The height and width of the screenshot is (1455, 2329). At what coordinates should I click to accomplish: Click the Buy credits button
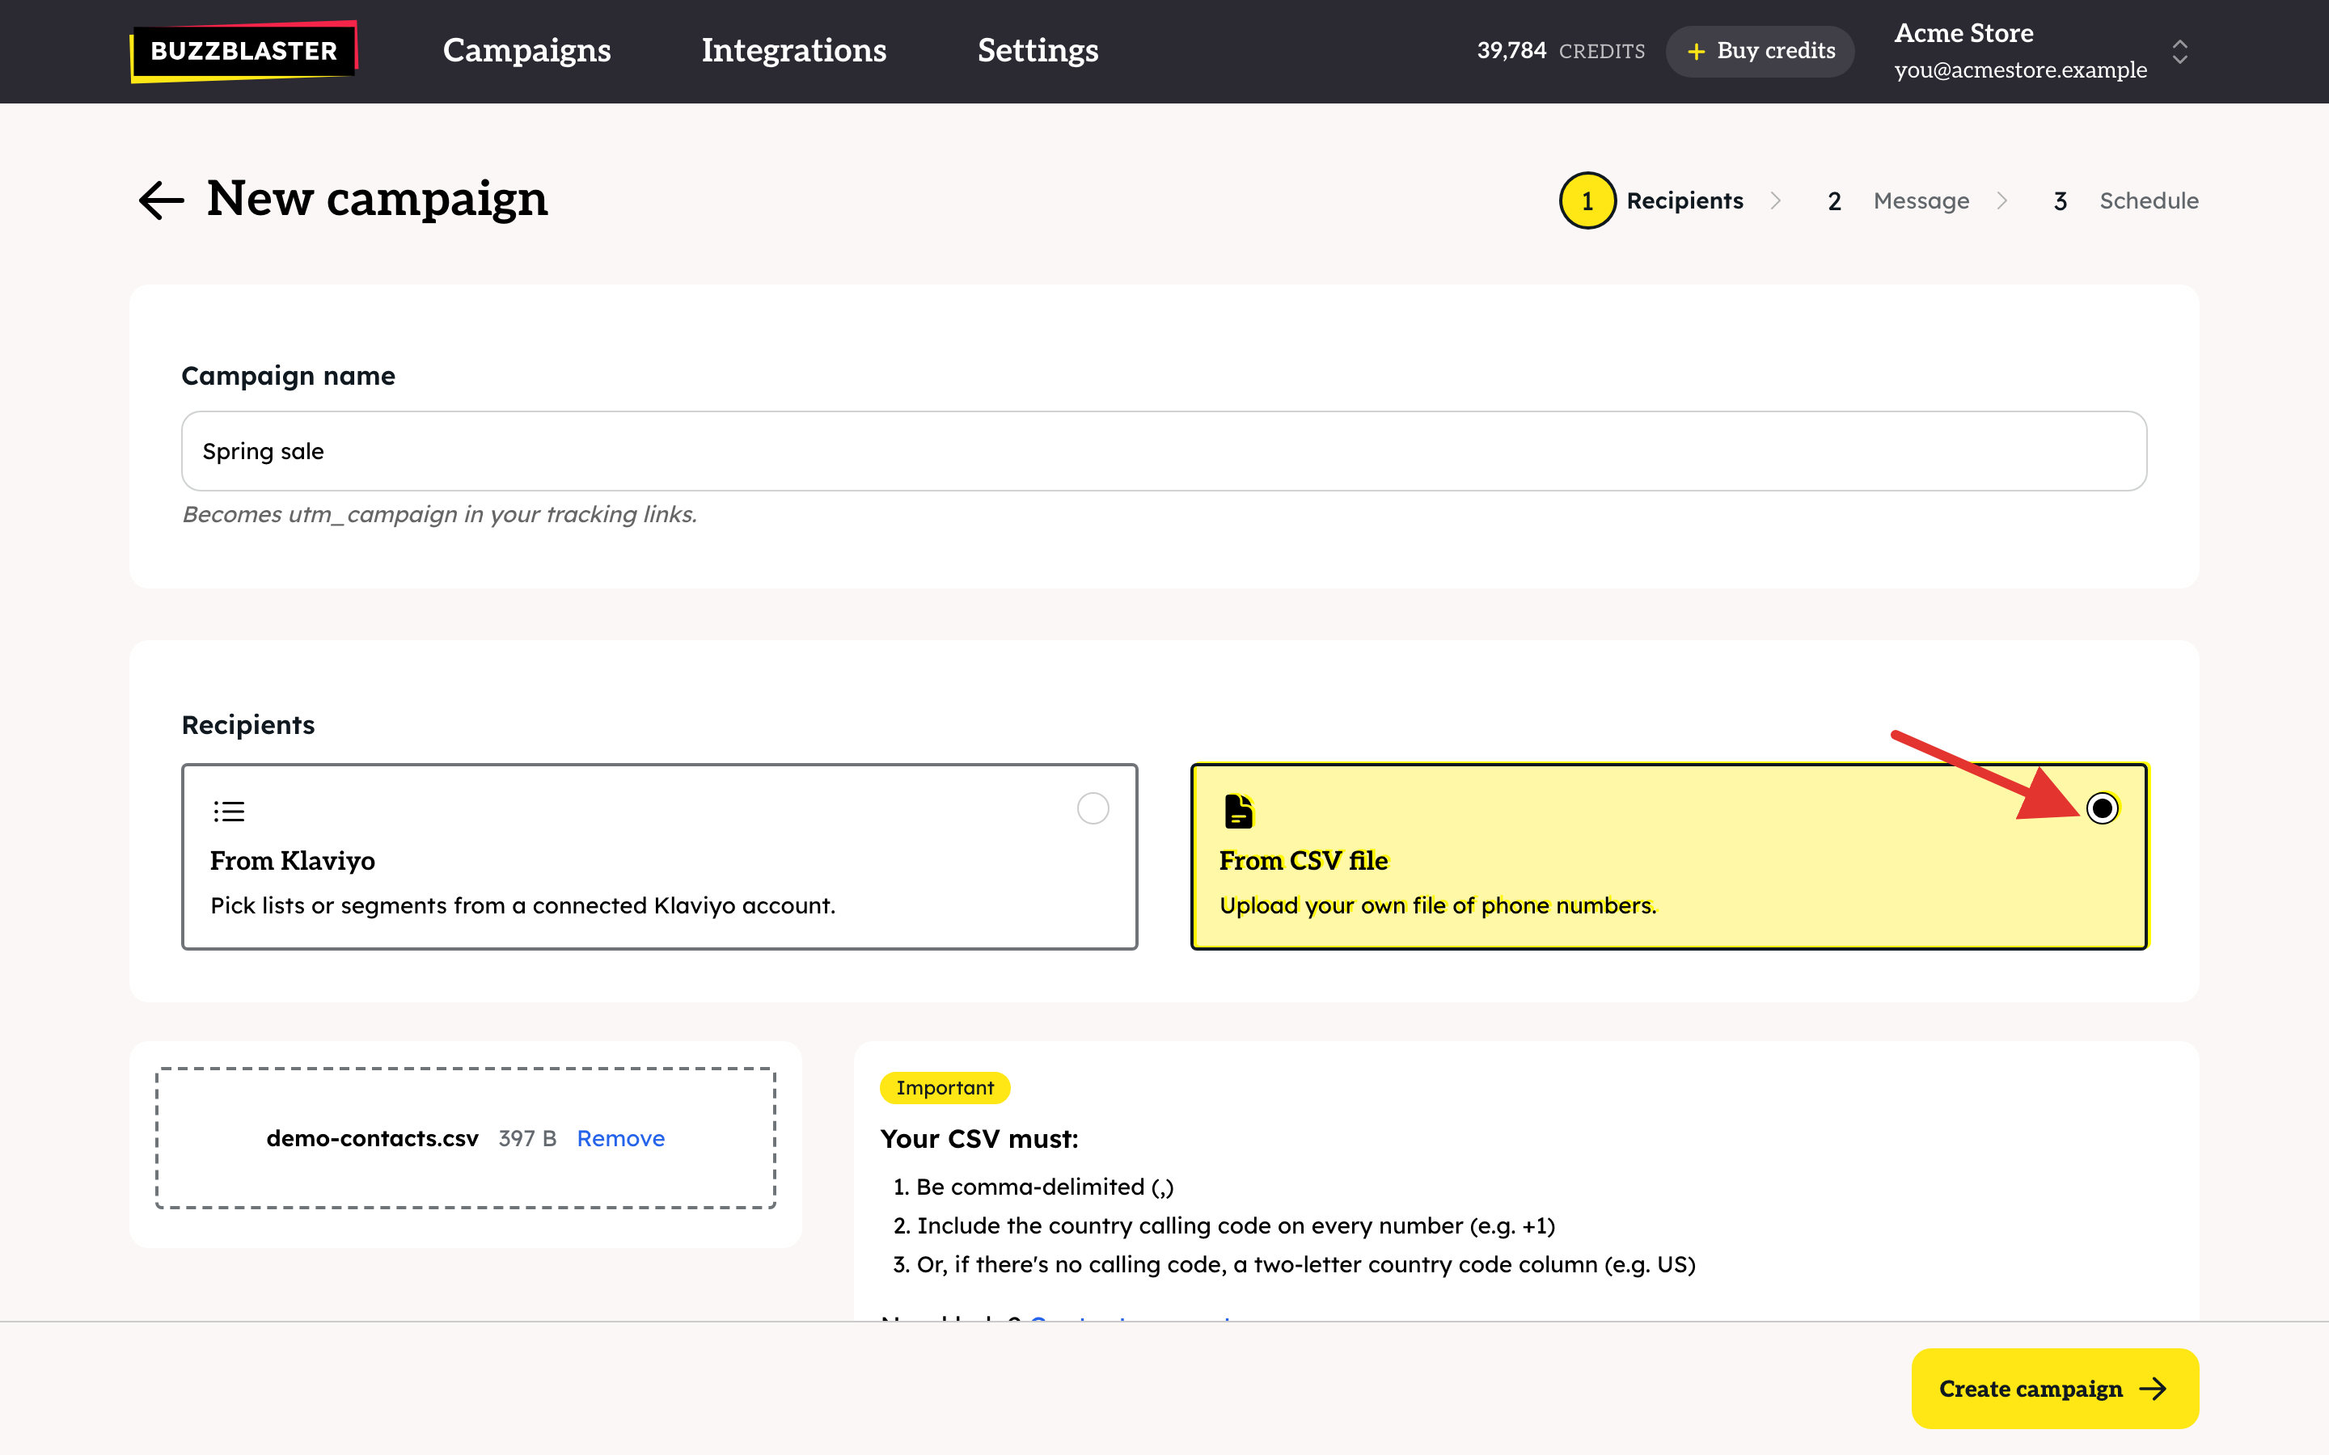(x=1760, y=51)
